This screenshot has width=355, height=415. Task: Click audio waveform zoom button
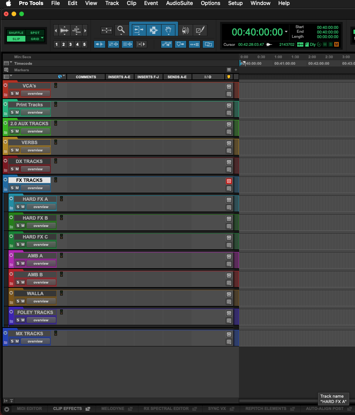click(x=64, y=30)
